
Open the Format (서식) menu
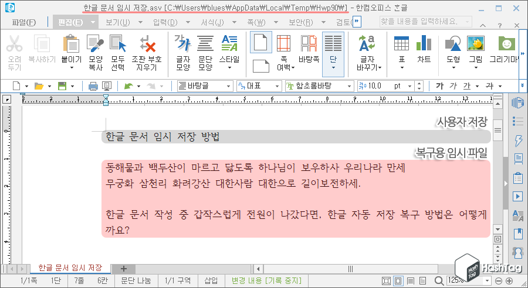tap(212, 22)
